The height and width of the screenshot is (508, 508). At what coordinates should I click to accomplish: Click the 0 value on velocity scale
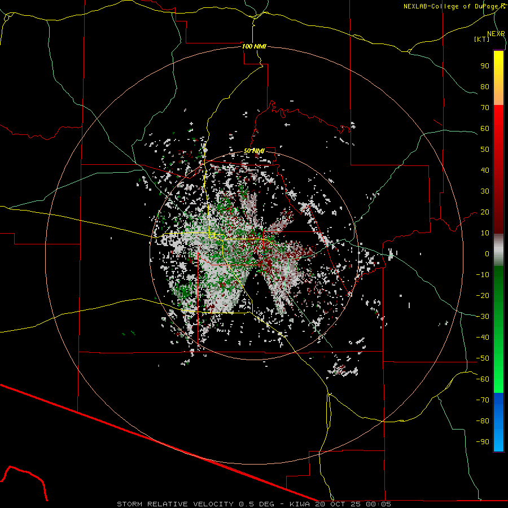click(x=487, y=254)
